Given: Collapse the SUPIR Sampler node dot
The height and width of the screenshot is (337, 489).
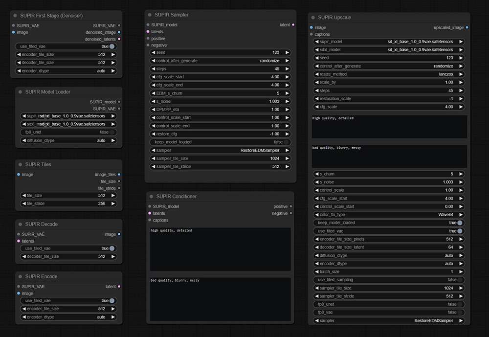Looking at the screenshot, I should click(150, 15).
